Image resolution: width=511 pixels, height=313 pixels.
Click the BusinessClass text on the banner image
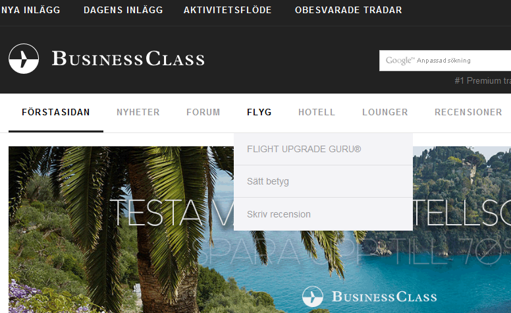pos(384,297)
